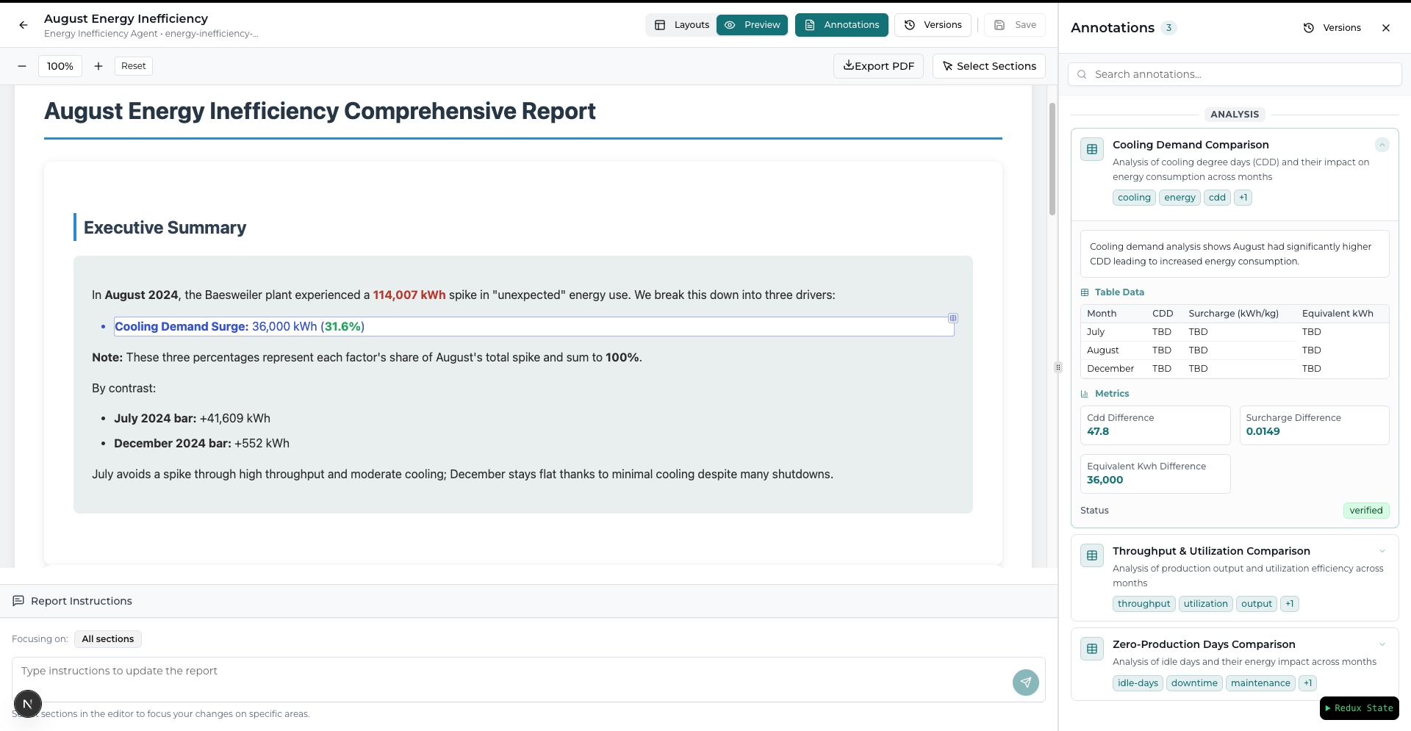Click the Cooling Demand Comparison table icon
Image resolution: width=1411 pixels, height=731 pixels.
pyautogui.click(x=1092, y=149)
